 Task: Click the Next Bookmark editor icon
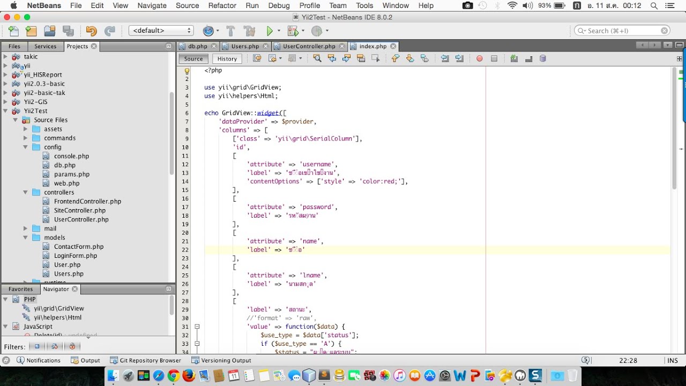(x=410, y=58)
